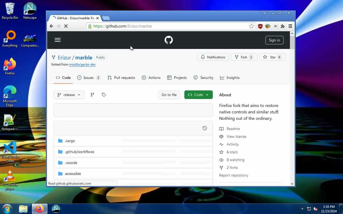The height and width of the screenshot is (214, 343).
Task: Follow the mozilla/gecko-dev fork source link
Action: pos(82,64)
